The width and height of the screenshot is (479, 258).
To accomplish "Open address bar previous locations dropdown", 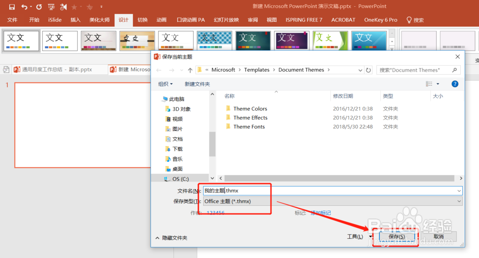I will point(360,70).
